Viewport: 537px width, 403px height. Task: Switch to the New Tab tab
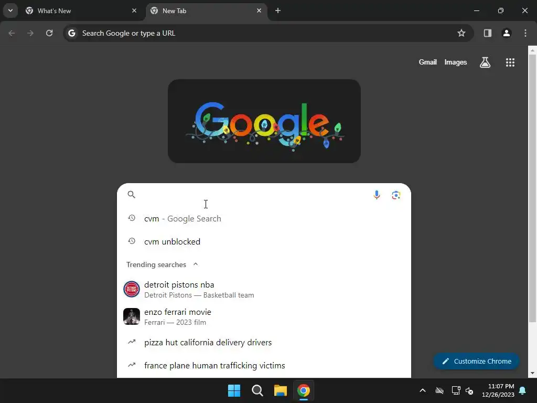(207, 11)
